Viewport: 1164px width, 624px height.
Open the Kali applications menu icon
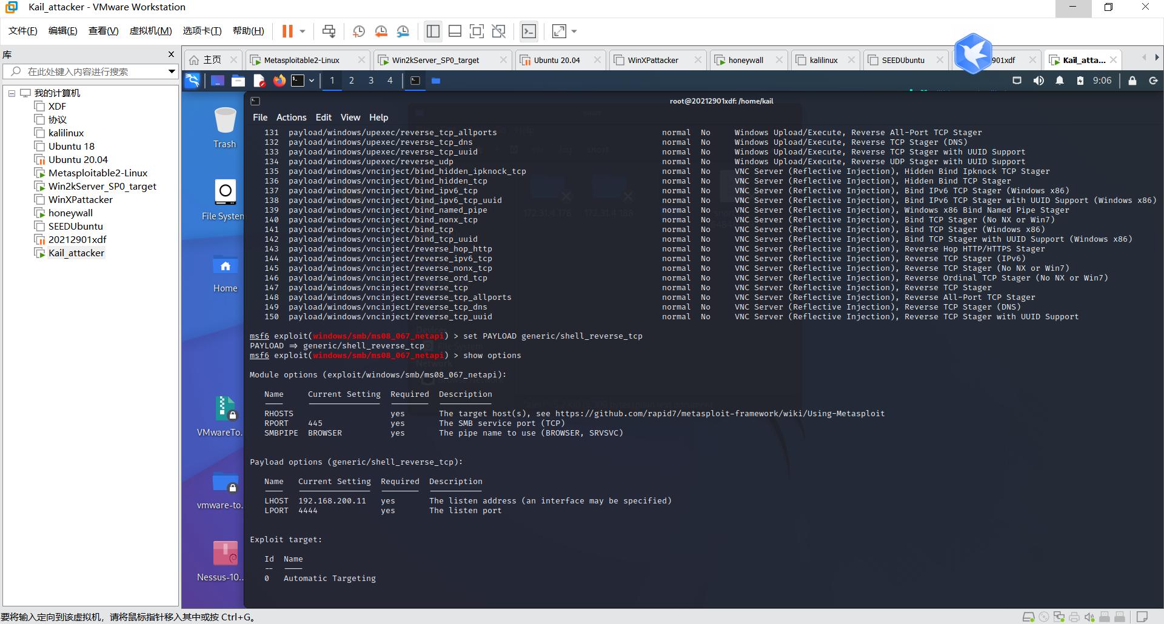(x=192, y=80)
